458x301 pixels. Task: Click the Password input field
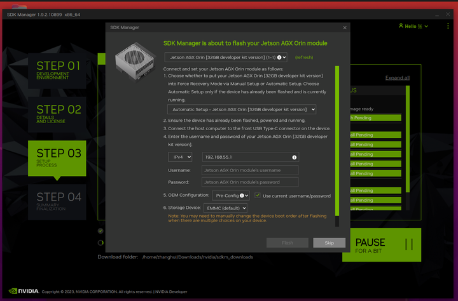(x=250, y=182)
